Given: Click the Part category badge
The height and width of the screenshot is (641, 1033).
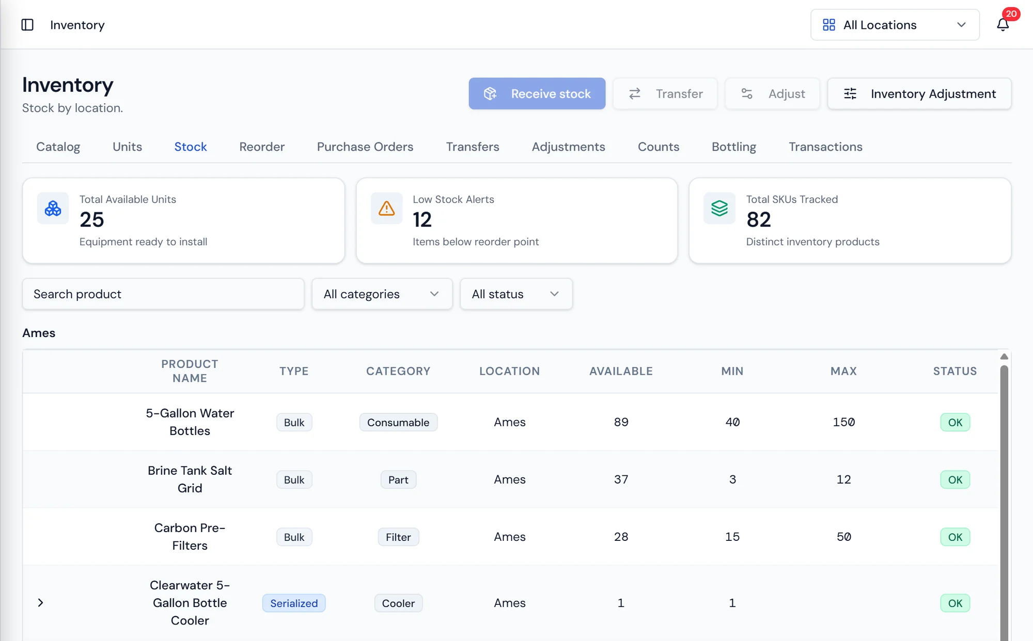Looking at the screenshot, I should (x=398, y=479).
